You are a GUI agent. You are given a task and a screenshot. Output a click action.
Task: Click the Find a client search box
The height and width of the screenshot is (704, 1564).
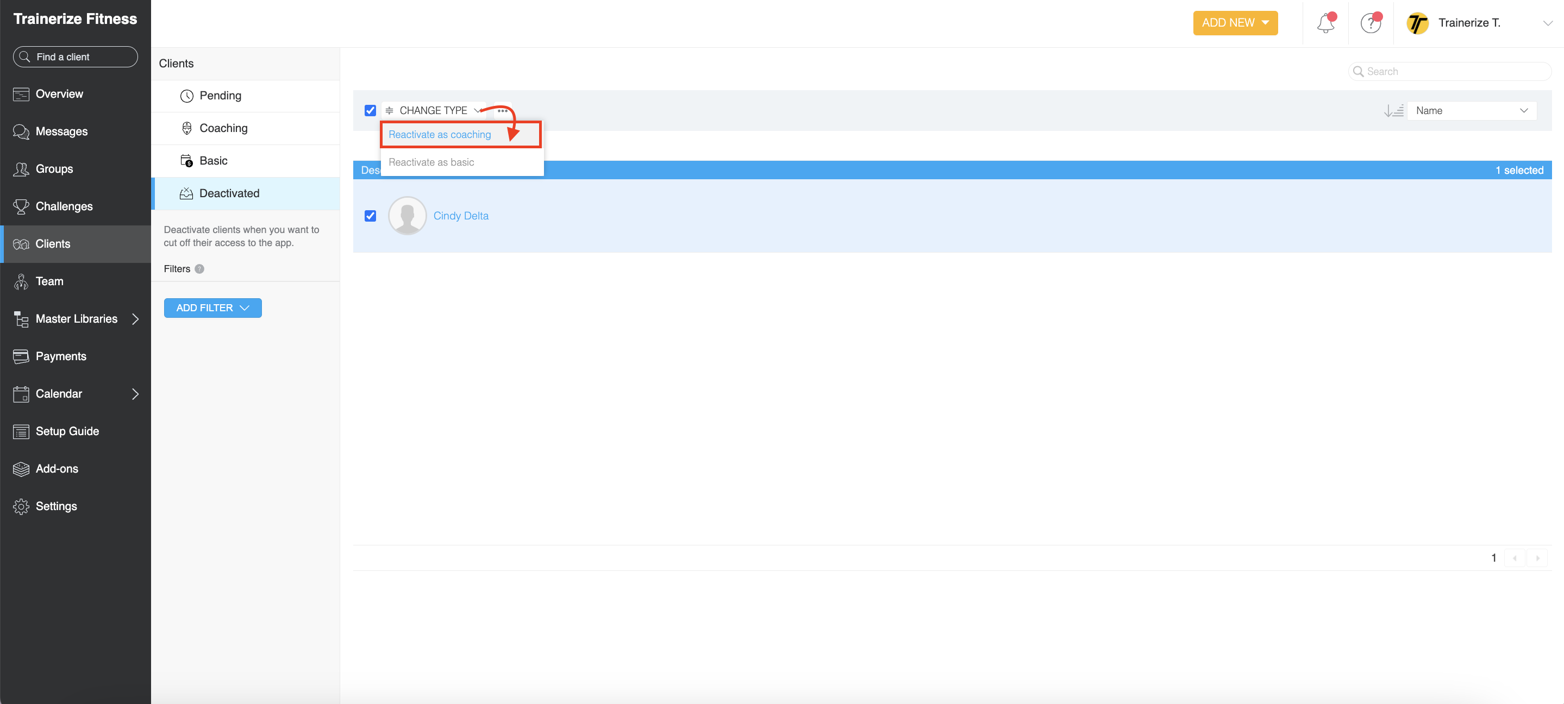coord(76,57)
